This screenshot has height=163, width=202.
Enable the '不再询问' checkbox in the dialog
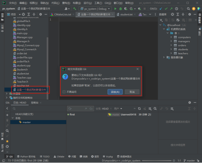pos(64,92)
